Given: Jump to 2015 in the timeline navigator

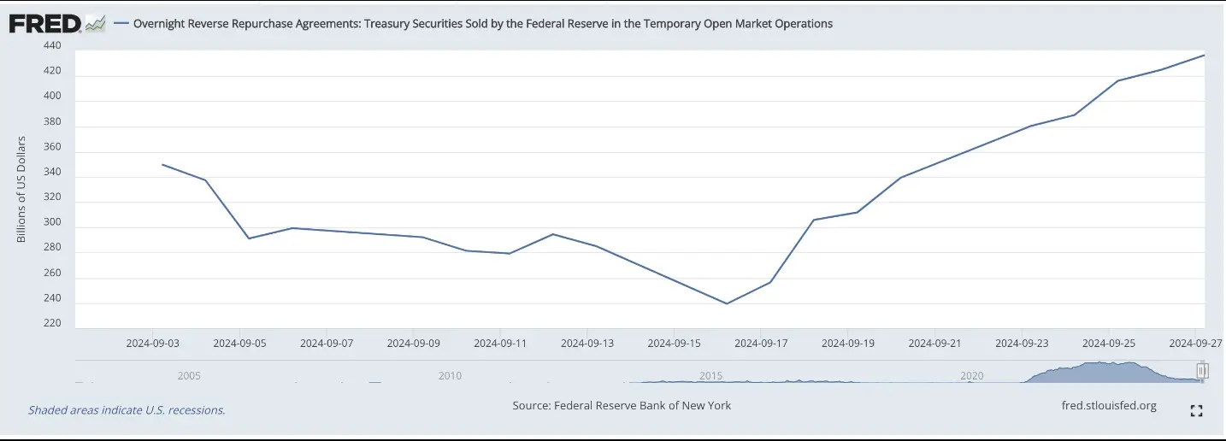Looking at the screenshot, I should pos(711,375).
